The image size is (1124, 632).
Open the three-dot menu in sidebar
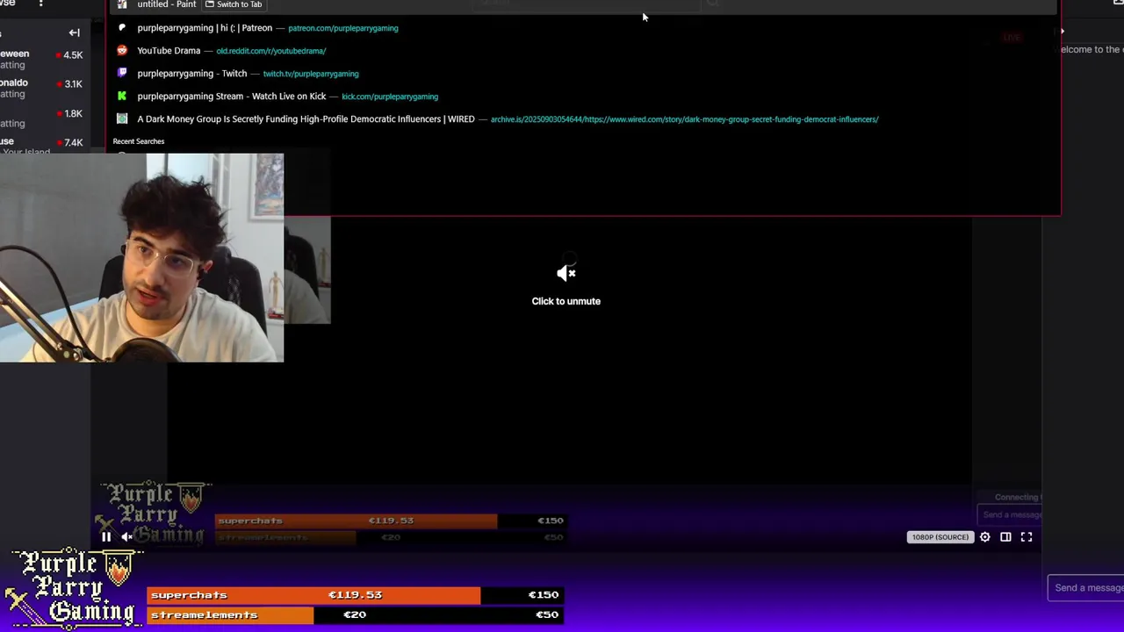[x=40, y=4]
